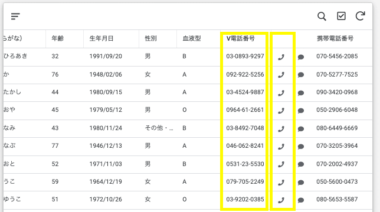Click birthdate 1991/09/20
This screenshot has width=380, height=212.
(106, 57)
